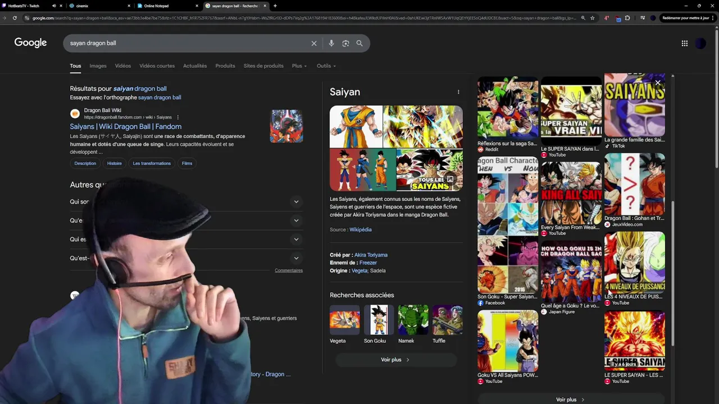Open 'Saiyans | Wiki Dragon Ball | Fandom' result

pyautogui.click(x=126, y=127)
